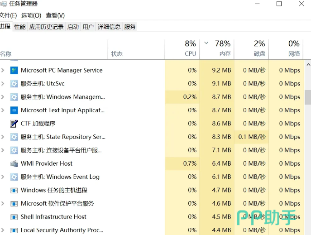Viewport: 311px width, 235px height.
Task: Click the gear icon for 服务主机: Windows Managem...
Action: point(14,97)
